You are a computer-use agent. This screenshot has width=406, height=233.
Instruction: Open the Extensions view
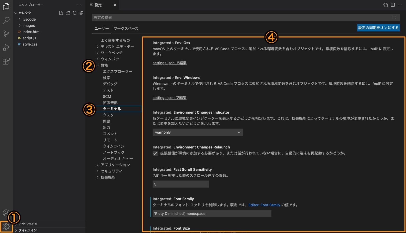click(6, 61)
